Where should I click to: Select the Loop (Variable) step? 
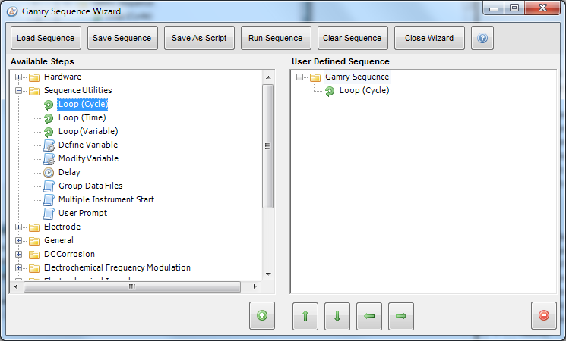[x=88, y=131]
